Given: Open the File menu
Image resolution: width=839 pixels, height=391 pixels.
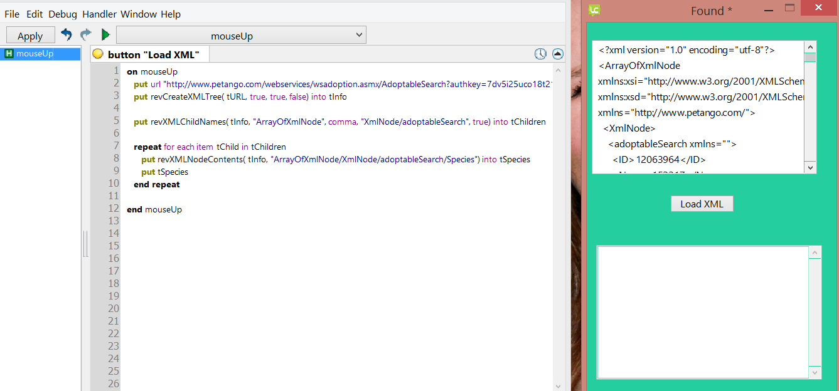Looking at the screenshot, I should [12, 14].
